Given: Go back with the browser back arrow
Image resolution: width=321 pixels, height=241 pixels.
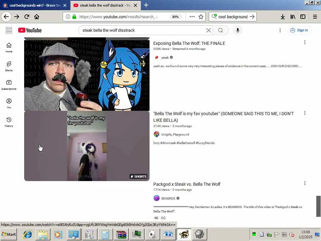Looking at the screenshot, I should click(x=6, y=17).
